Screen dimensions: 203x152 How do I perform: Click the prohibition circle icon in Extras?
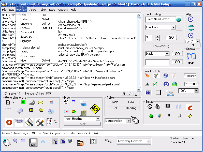pyautogui.click(x=150, y=107)
